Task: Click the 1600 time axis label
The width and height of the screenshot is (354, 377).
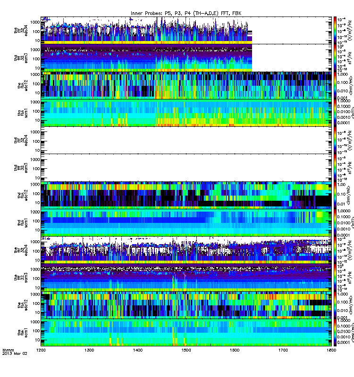Action: pyautogui.click(x=235, y=350)
